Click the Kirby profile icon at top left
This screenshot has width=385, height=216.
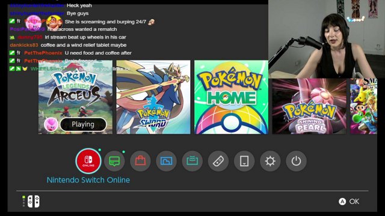[33, 23]
